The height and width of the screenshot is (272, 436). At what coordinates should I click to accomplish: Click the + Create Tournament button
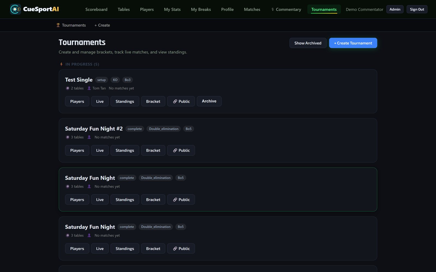353,43
